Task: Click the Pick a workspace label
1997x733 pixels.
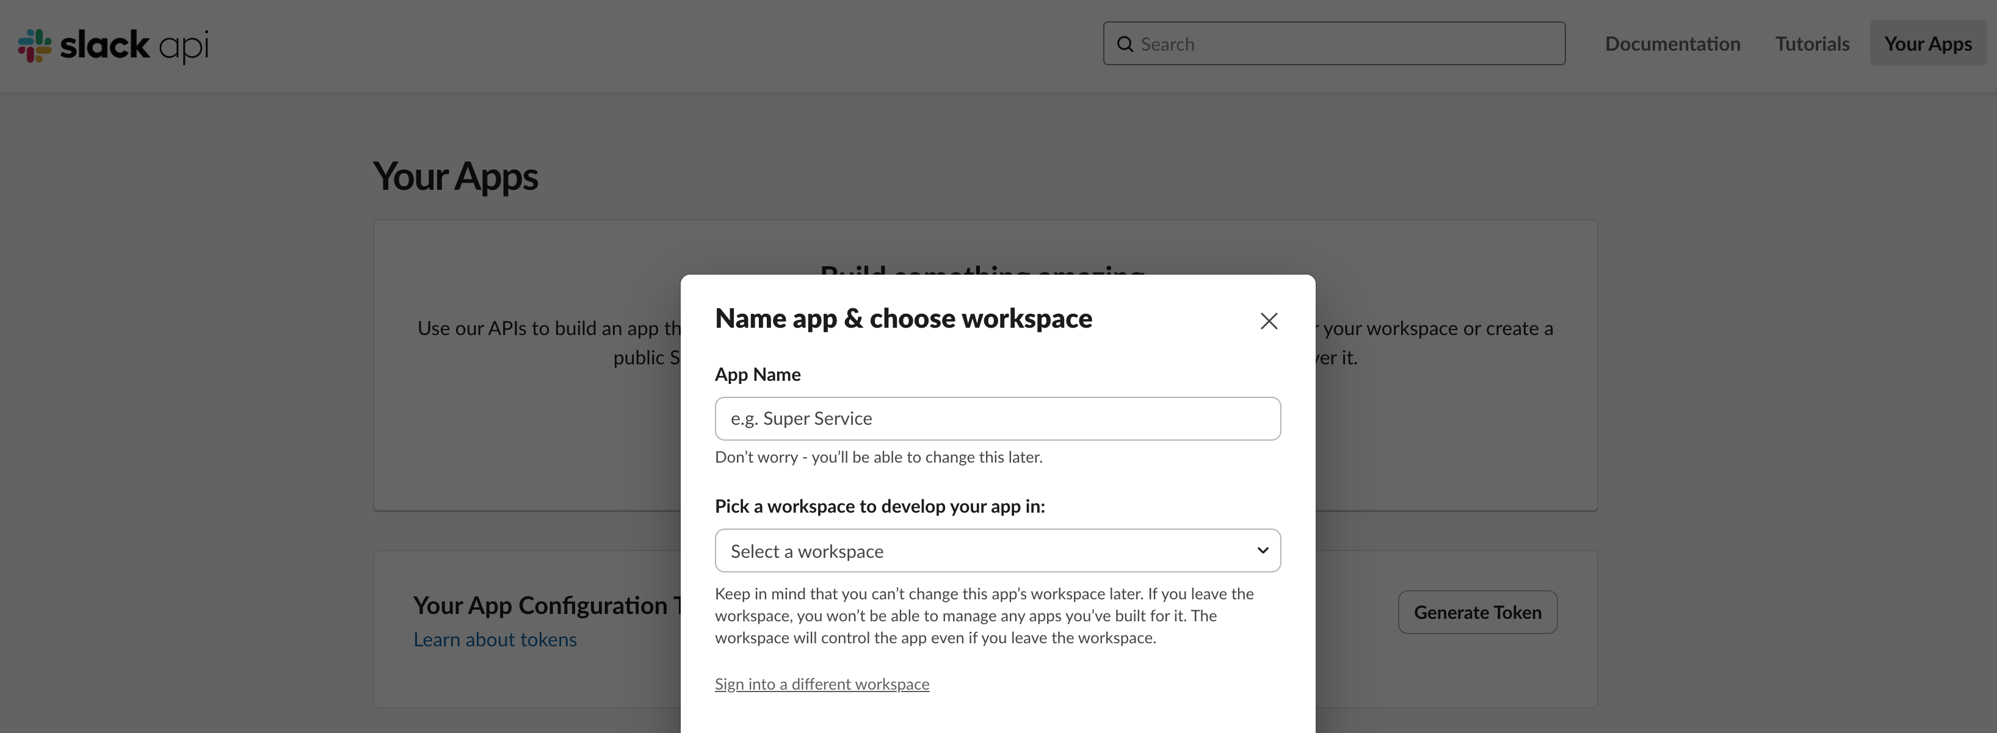Action: pos(879,506)
